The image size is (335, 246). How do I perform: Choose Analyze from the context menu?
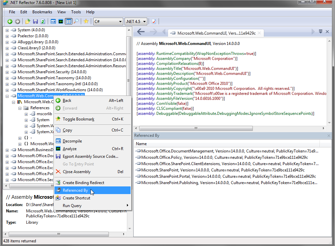point(93,149)
